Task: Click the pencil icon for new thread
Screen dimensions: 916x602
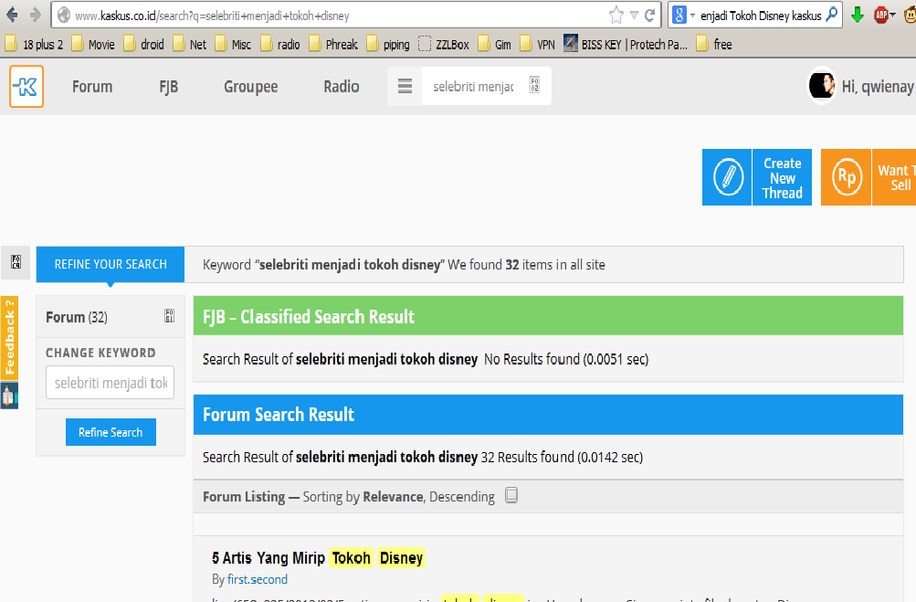Action: 727,177
